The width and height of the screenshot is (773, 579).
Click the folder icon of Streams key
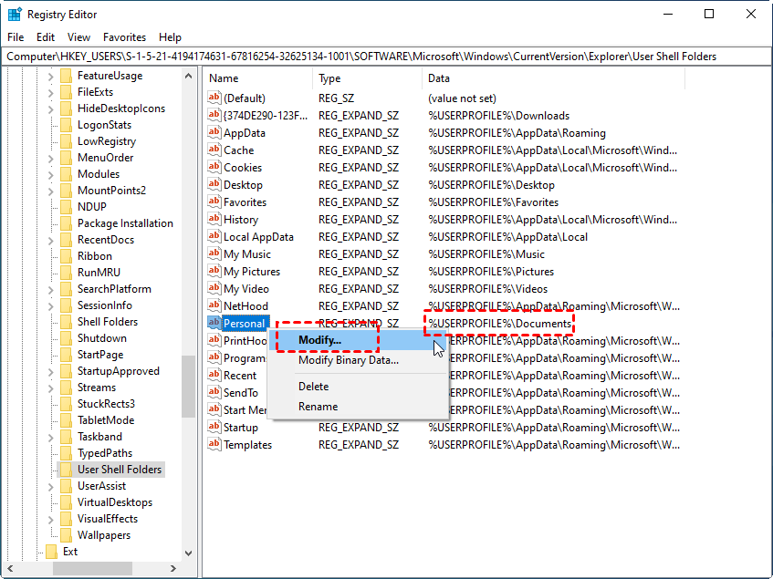click(x=66, y=387)
